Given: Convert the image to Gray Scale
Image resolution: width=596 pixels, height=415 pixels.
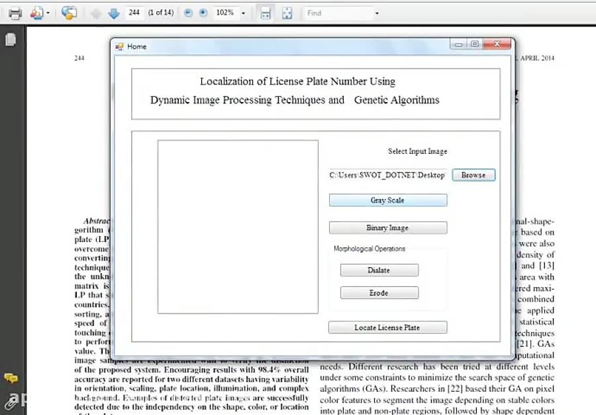Looking at the screenshot, I should [x=387, y=200].
